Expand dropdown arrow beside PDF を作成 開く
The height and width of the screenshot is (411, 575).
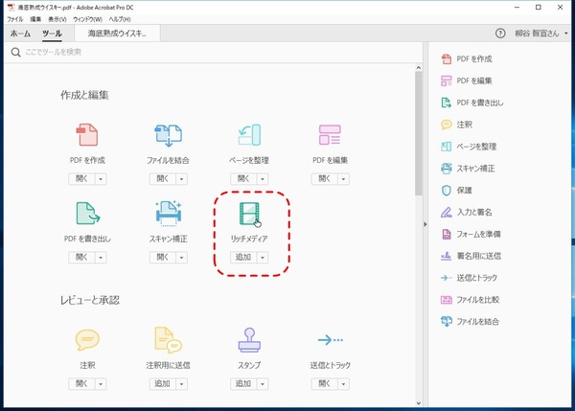(x=101, y=179)
